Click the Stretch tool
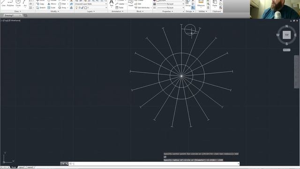300x169 pixels. [41, 8]
